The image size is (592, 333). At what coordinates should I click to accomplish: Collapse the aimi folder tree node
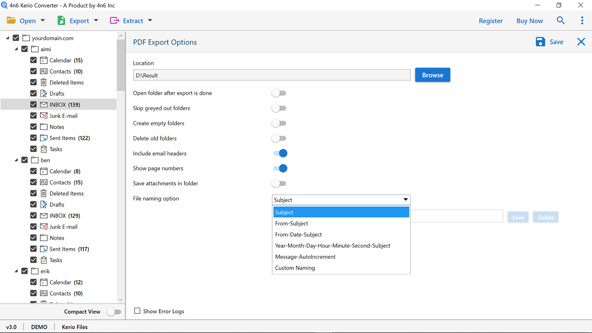(16, 49)
